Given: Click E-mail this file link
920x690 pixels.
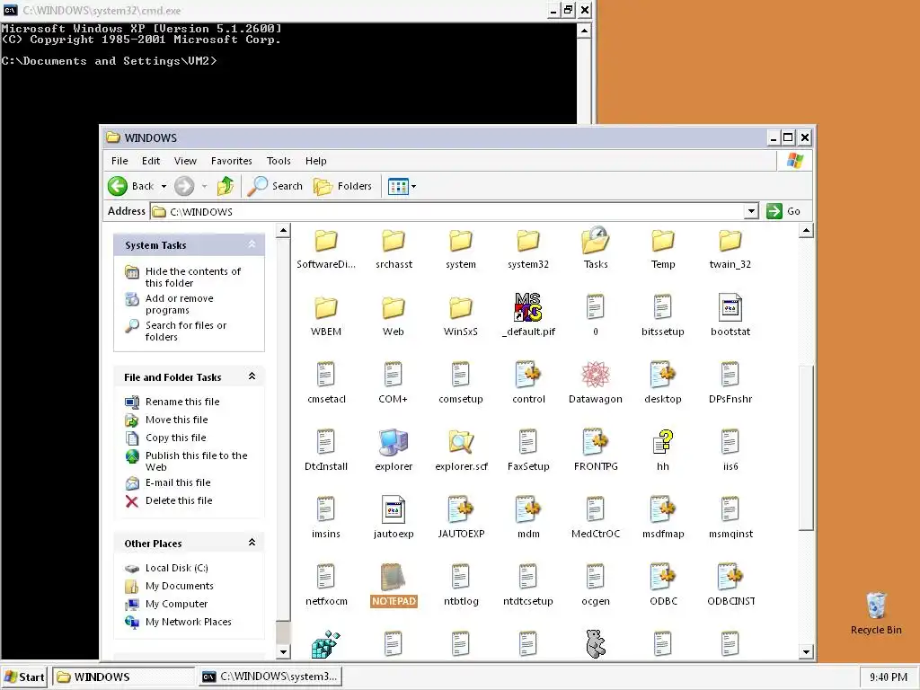Looking at the screenshot, I should tap(178, 482).
